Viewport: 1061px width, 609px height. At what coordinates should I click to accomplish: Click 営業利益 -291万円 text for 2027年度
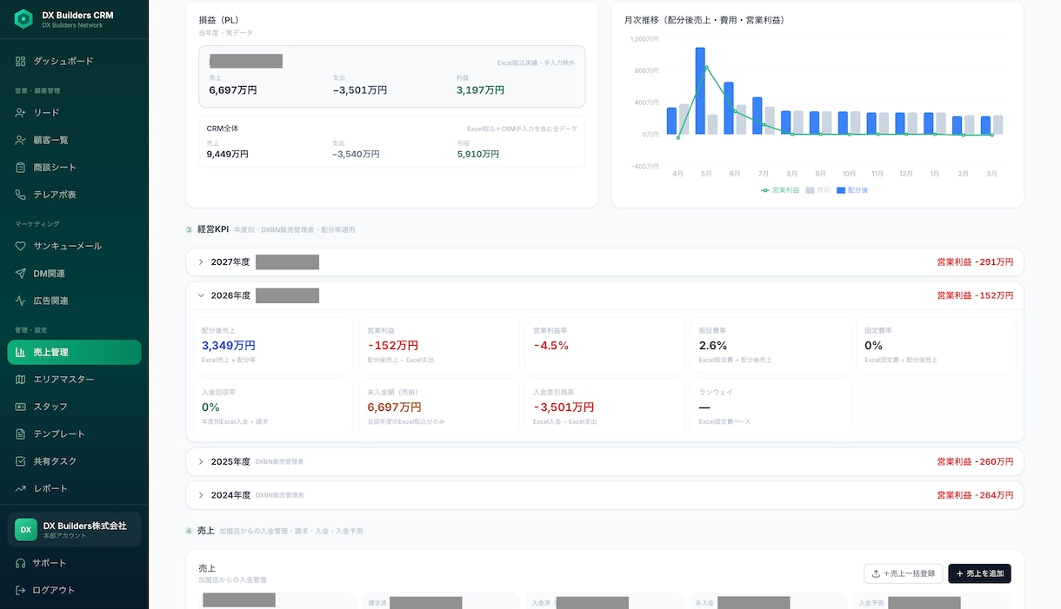975,261
